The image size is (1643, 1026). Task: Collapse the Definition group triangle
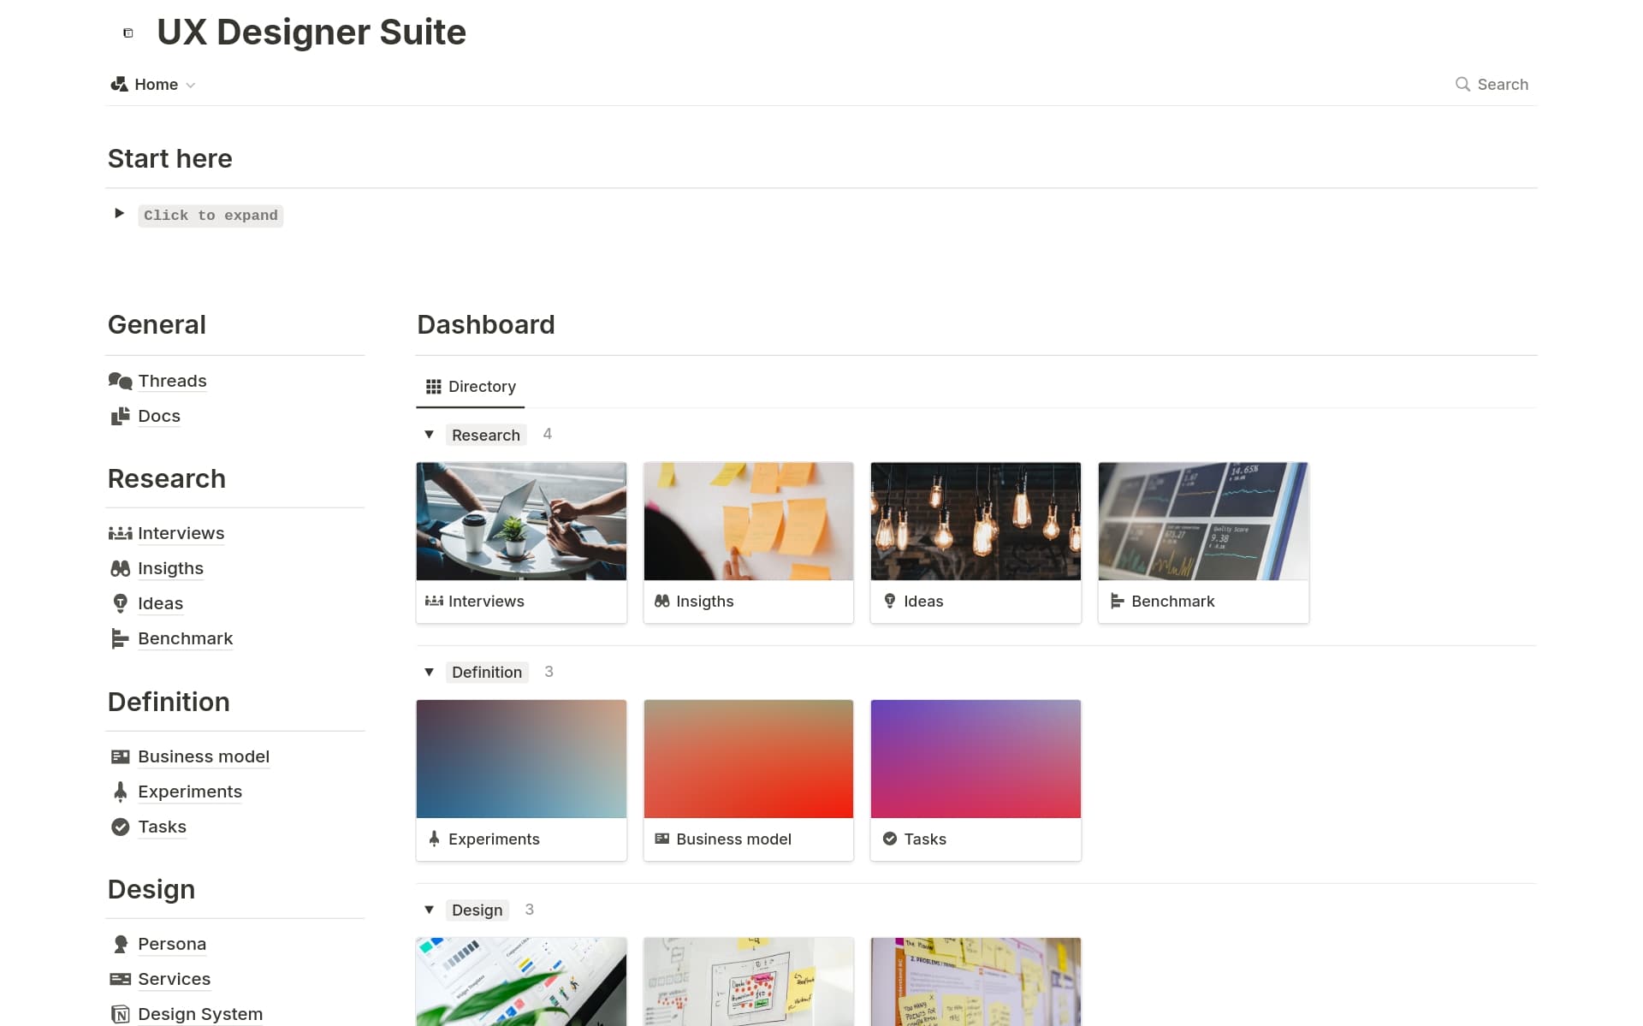click(430, 672)
